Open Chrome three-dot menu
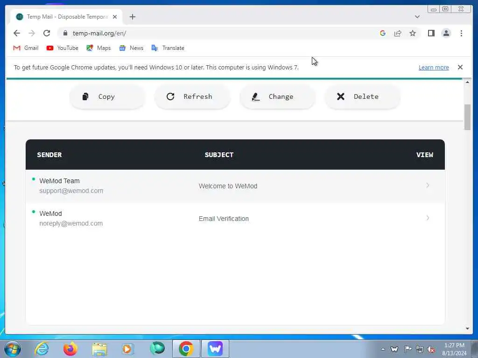478x358 pixels. click(x=461, y=33)
